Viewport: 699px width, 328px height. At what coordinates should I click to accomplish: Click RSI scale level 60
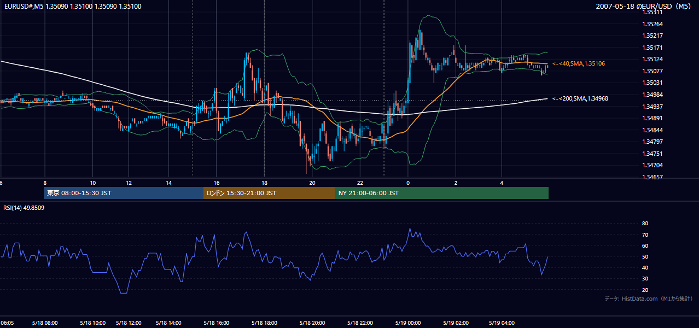pyautogui.click(x=645, y=245)
